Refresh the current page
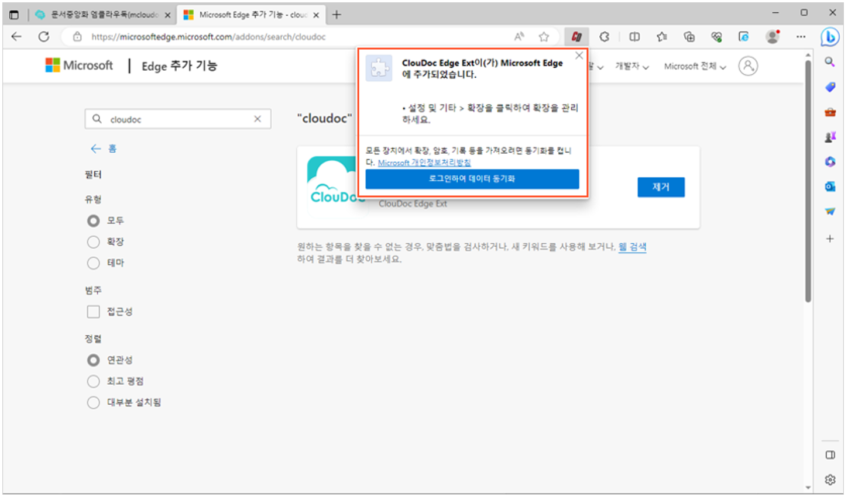 44,37
